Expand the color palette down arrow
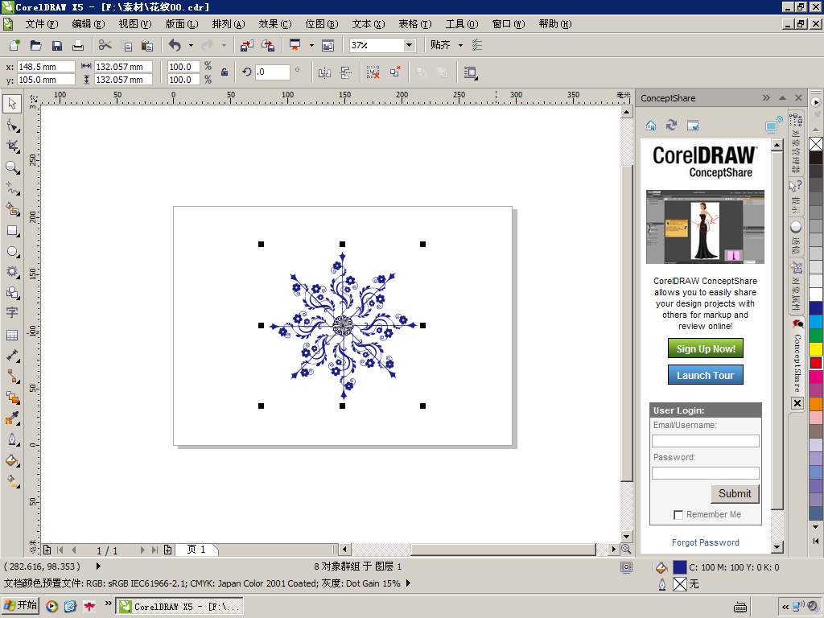 [816, 527]
